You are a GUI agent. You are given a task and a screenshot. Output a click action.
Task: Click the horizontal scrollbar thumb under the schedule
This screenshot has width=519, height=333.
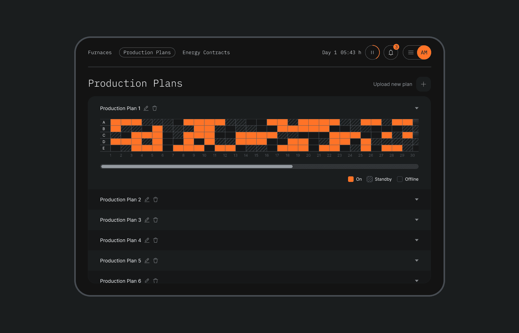tap(197, 166)
